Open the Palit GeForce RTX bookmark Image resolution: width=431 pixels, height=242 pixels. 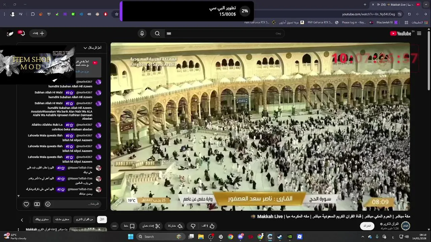[259, 23]
